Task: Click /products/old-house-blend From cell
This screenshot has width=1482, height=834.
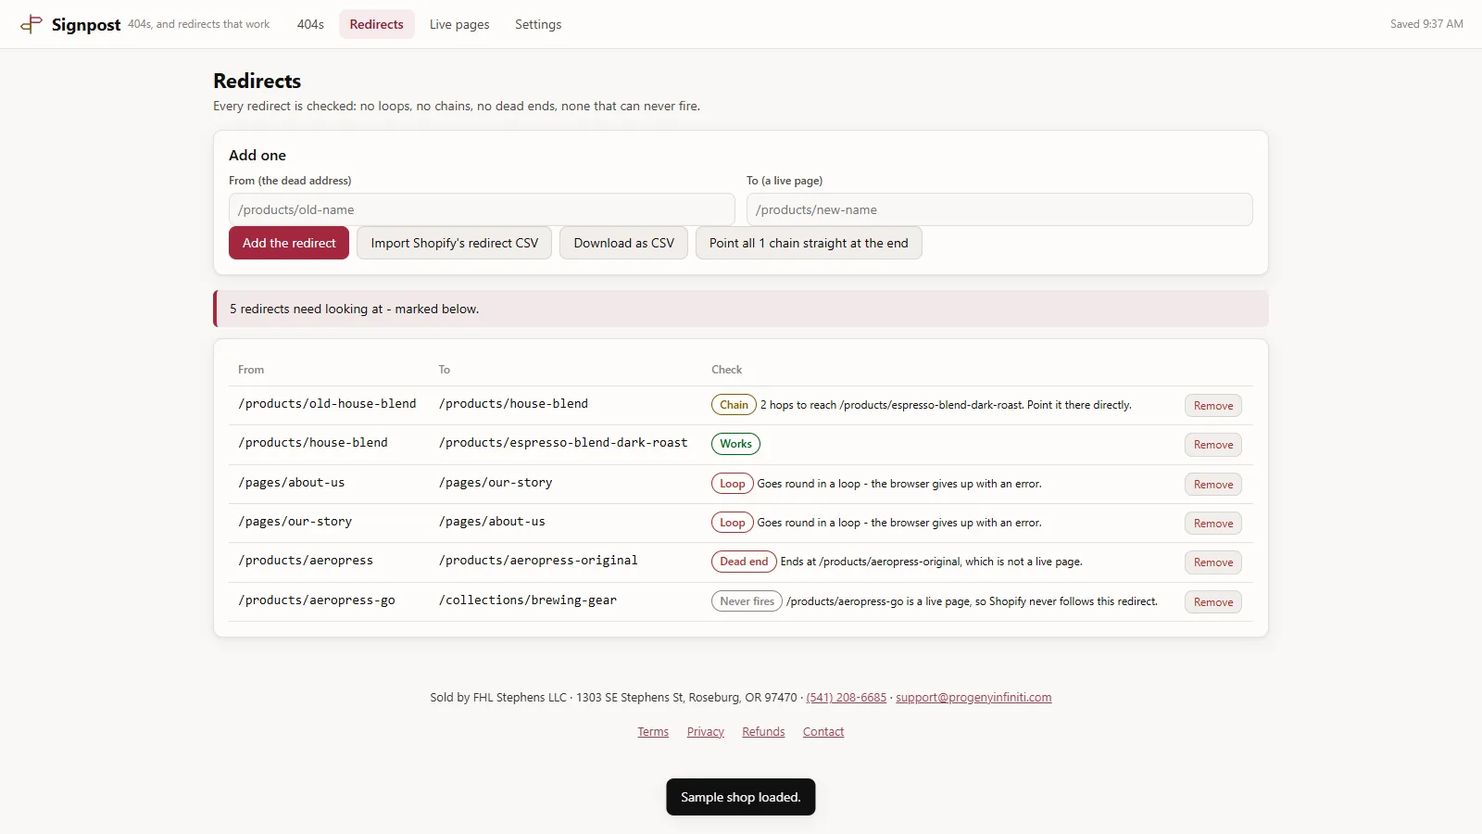Action: (x=327, y=404)
